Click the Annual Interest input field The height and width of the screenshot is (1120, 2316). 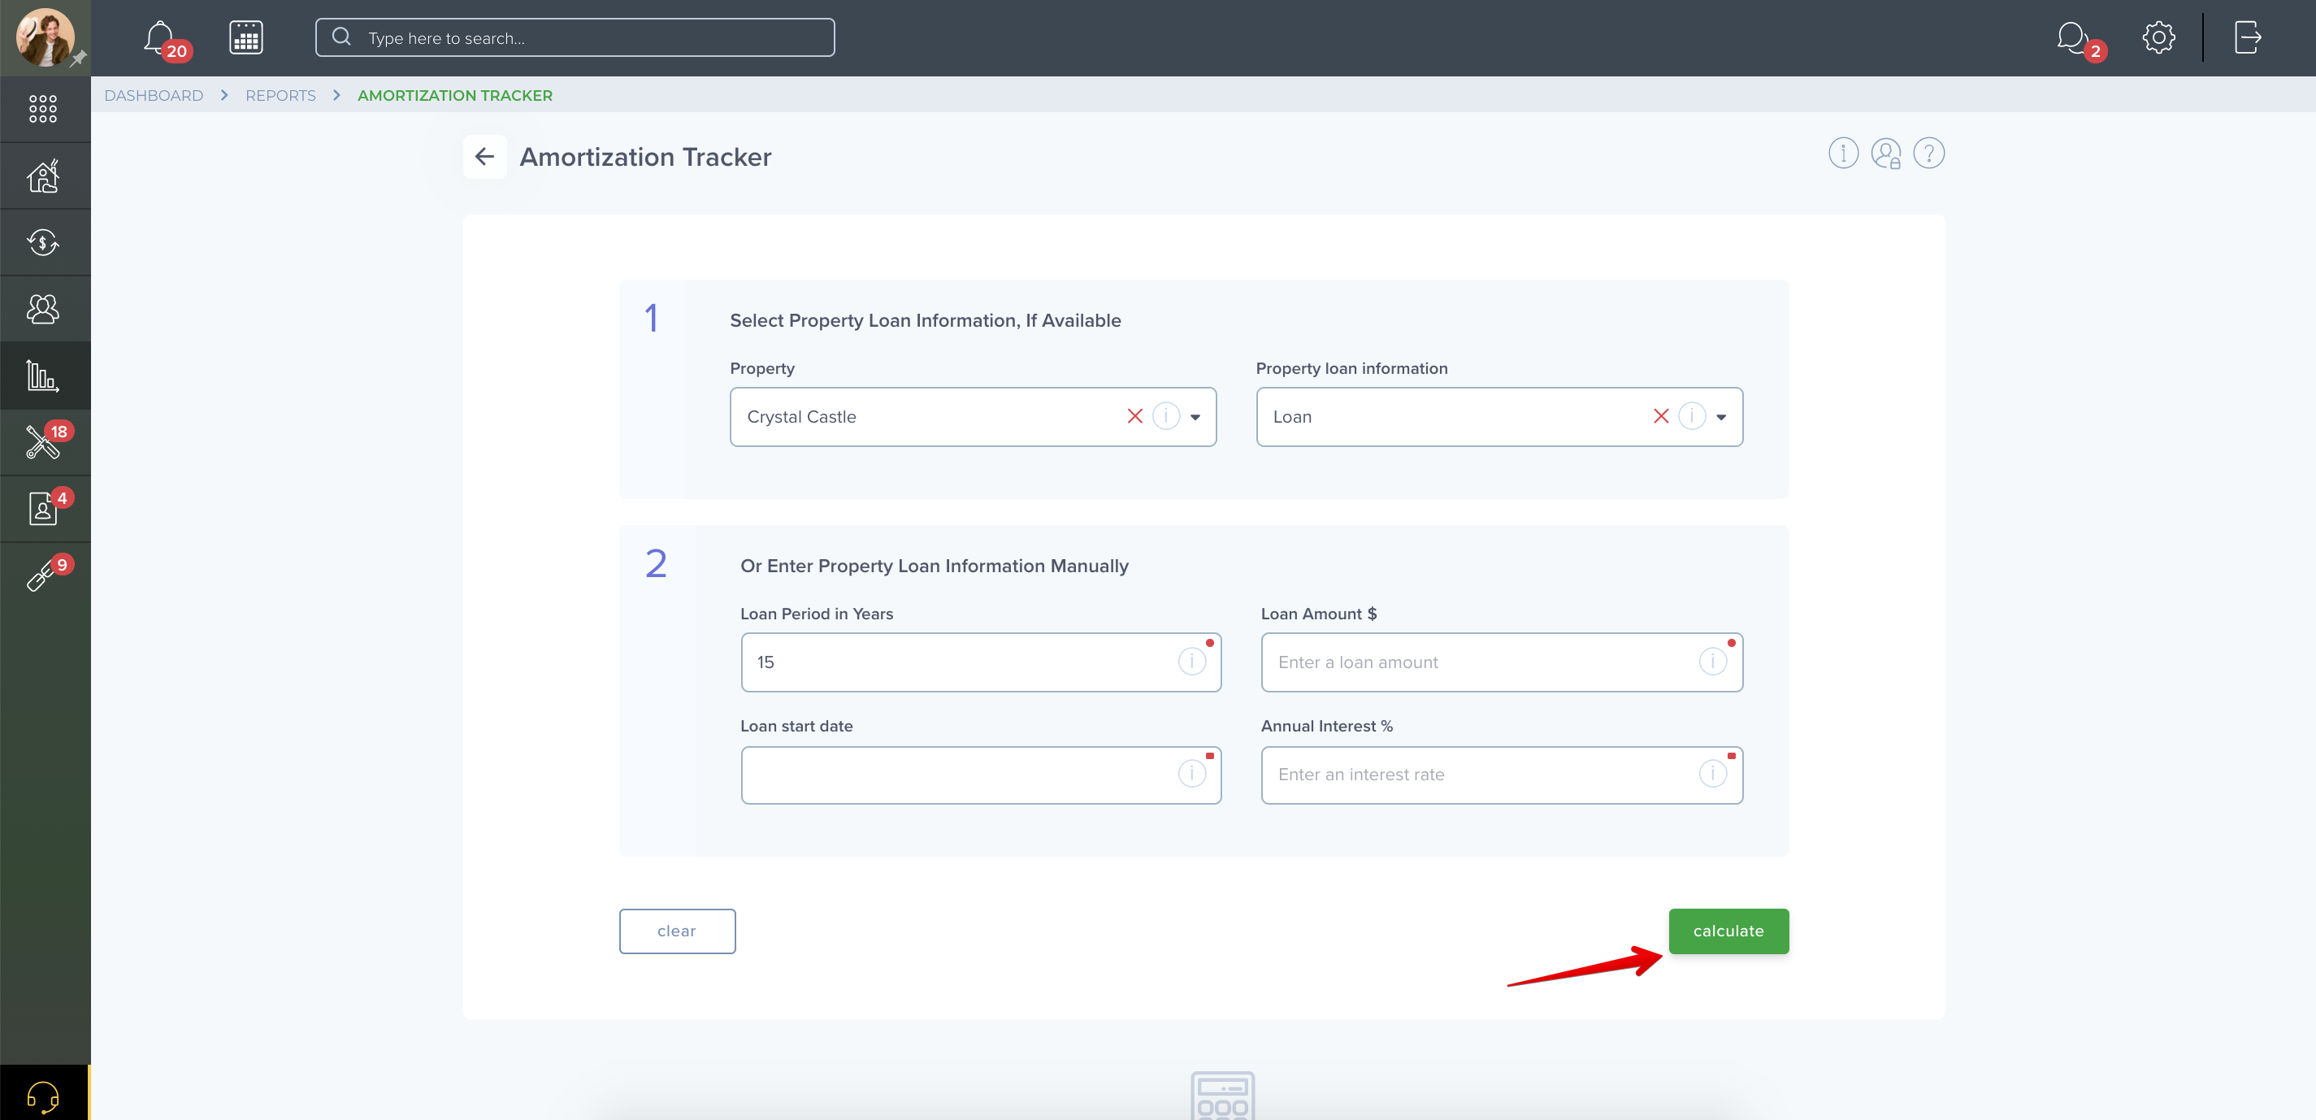point(1502,775)
